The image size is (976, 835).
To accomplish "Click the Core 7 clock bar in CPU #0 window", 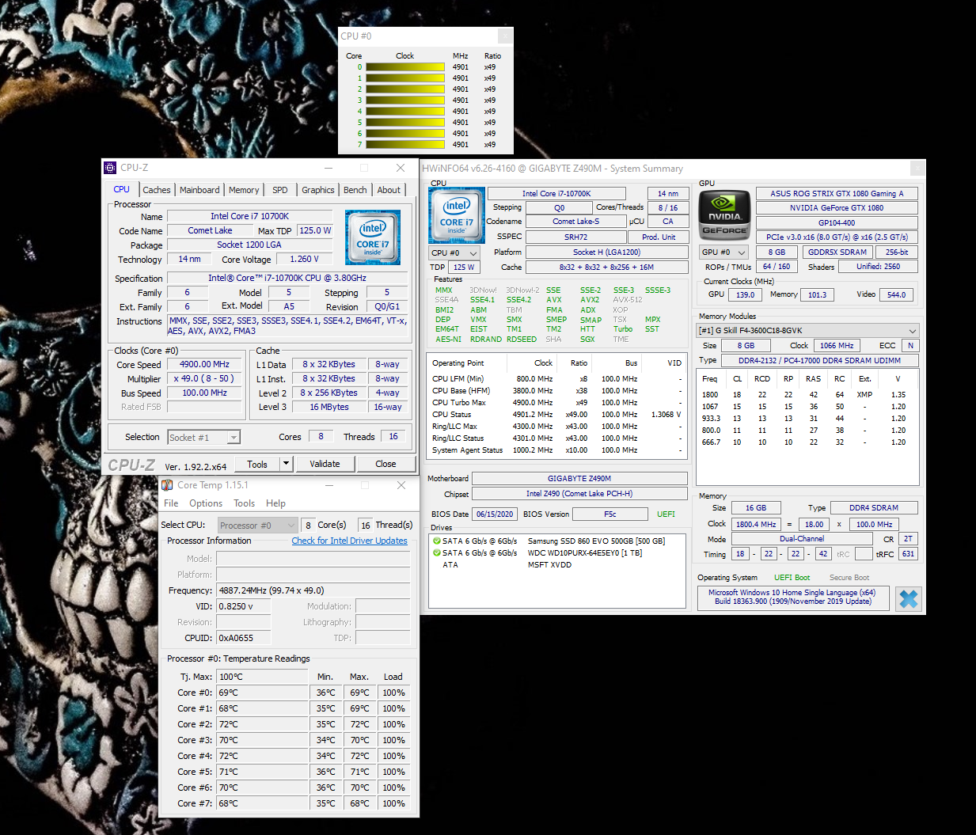I will [405, 145].
